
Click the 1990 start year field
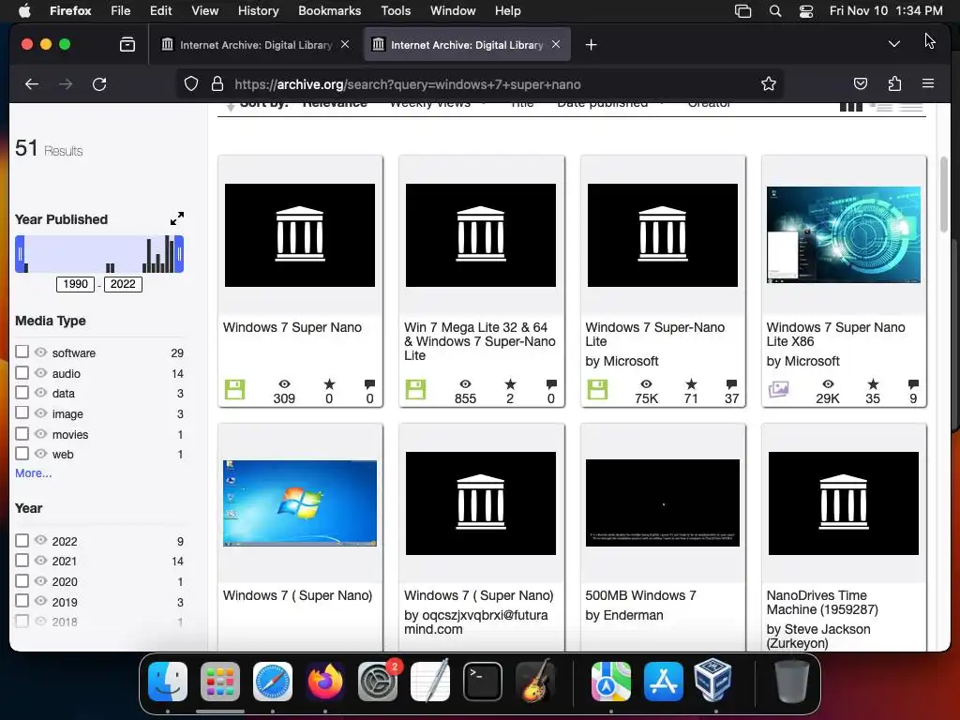tap(75, 284)
